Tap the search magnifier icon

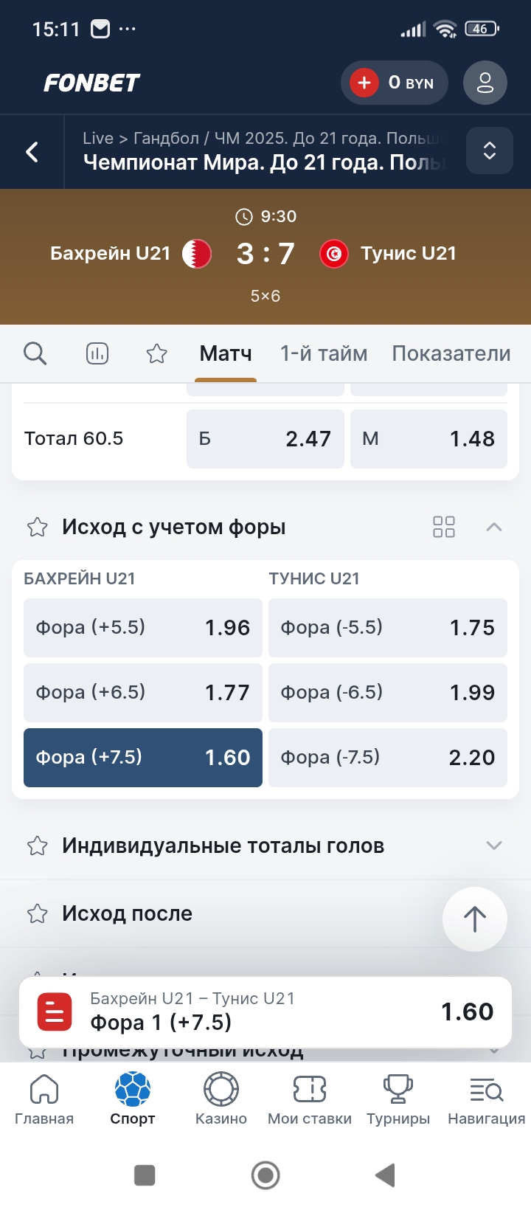35,354
